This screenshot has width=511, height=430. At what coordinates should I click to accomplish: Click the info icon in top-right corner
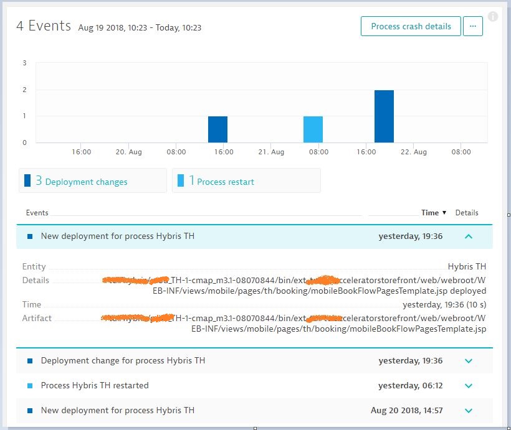click(x=493, y=17)
